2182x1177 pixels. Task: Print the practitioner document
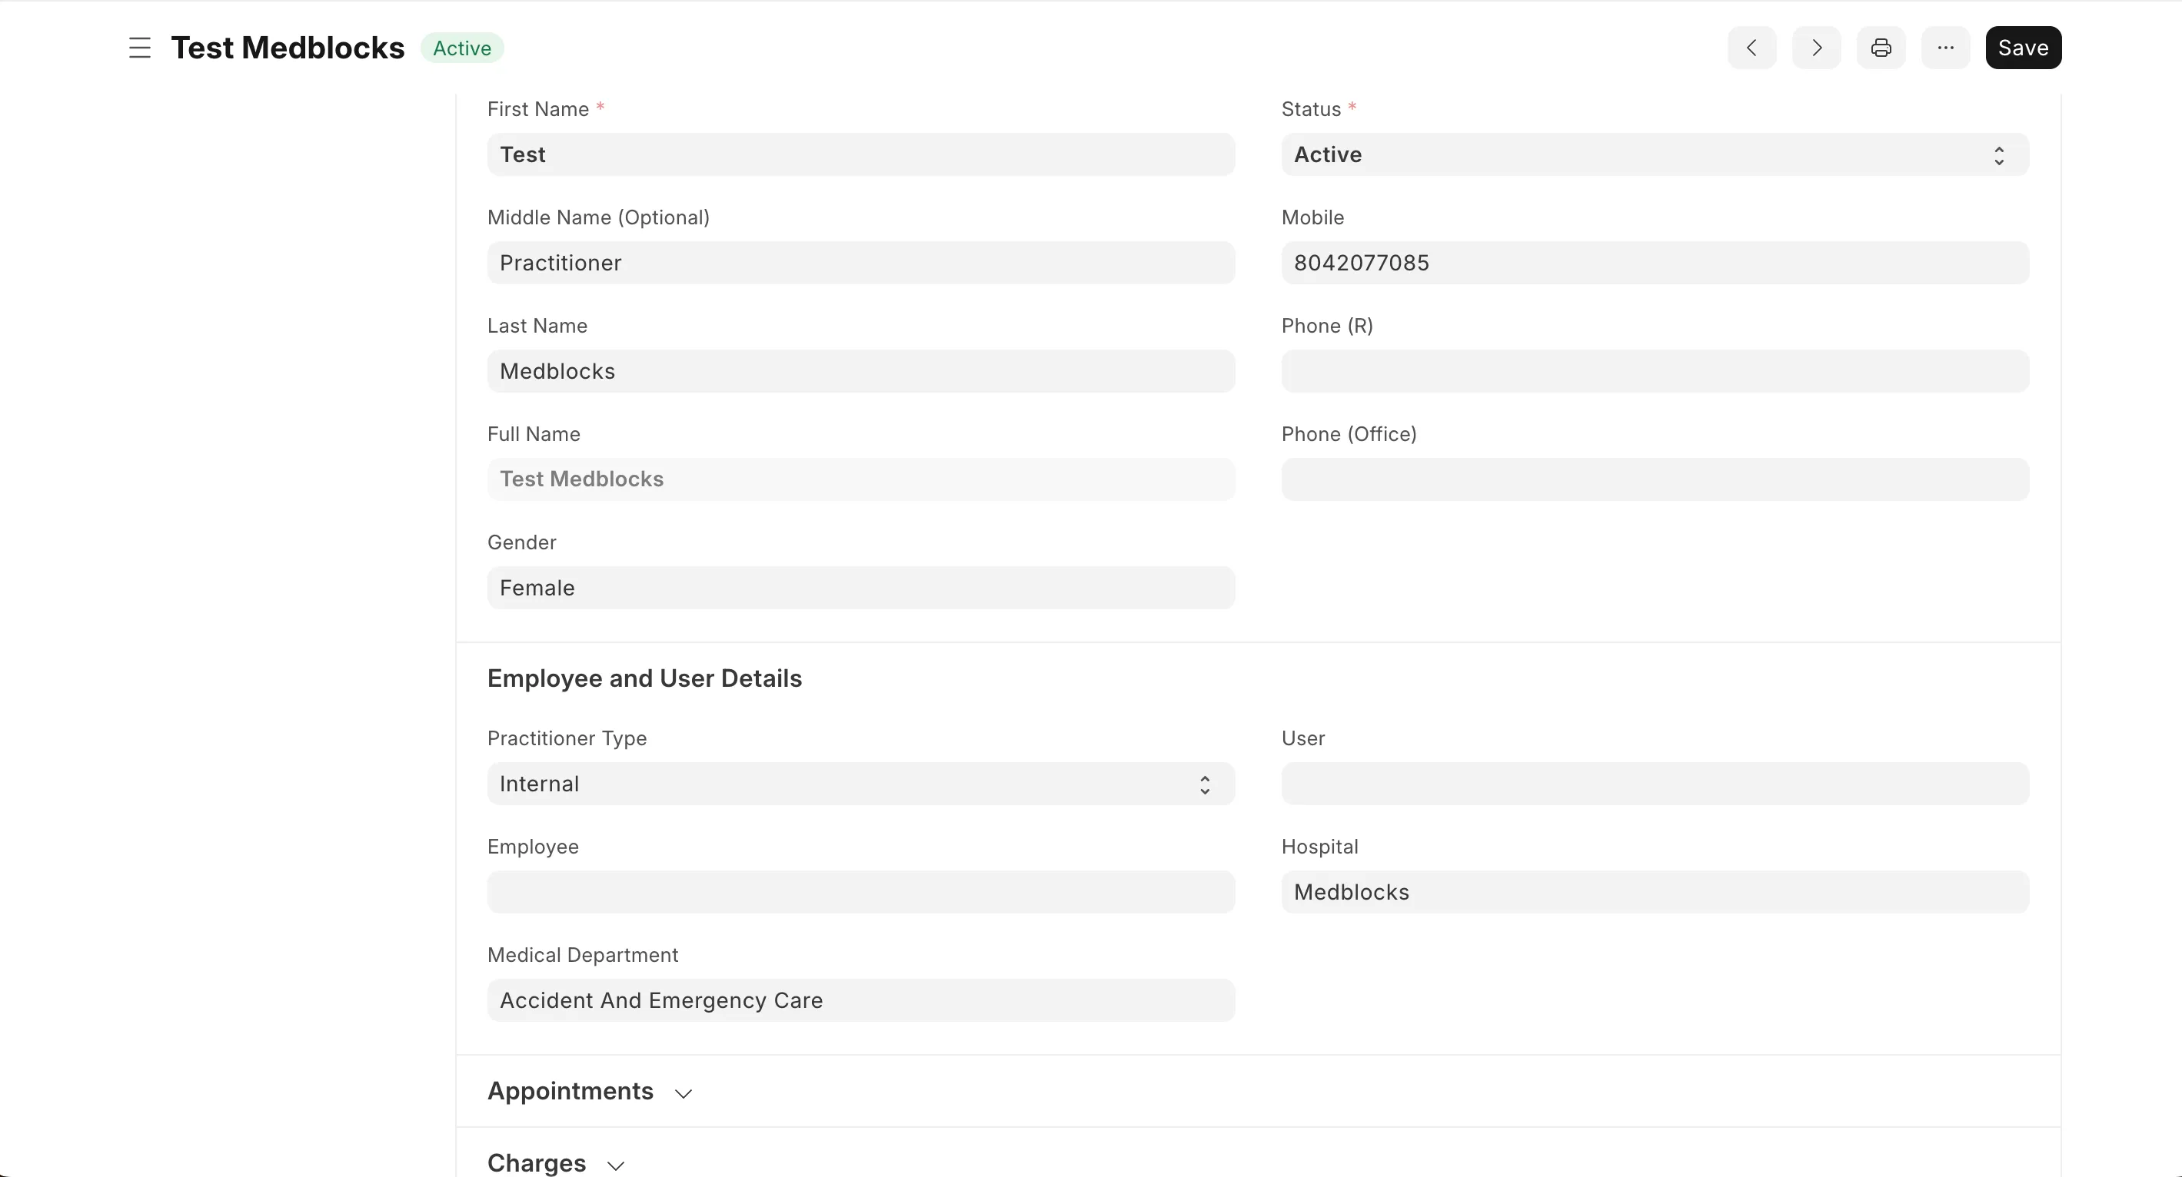click(x=1881, y=48)
